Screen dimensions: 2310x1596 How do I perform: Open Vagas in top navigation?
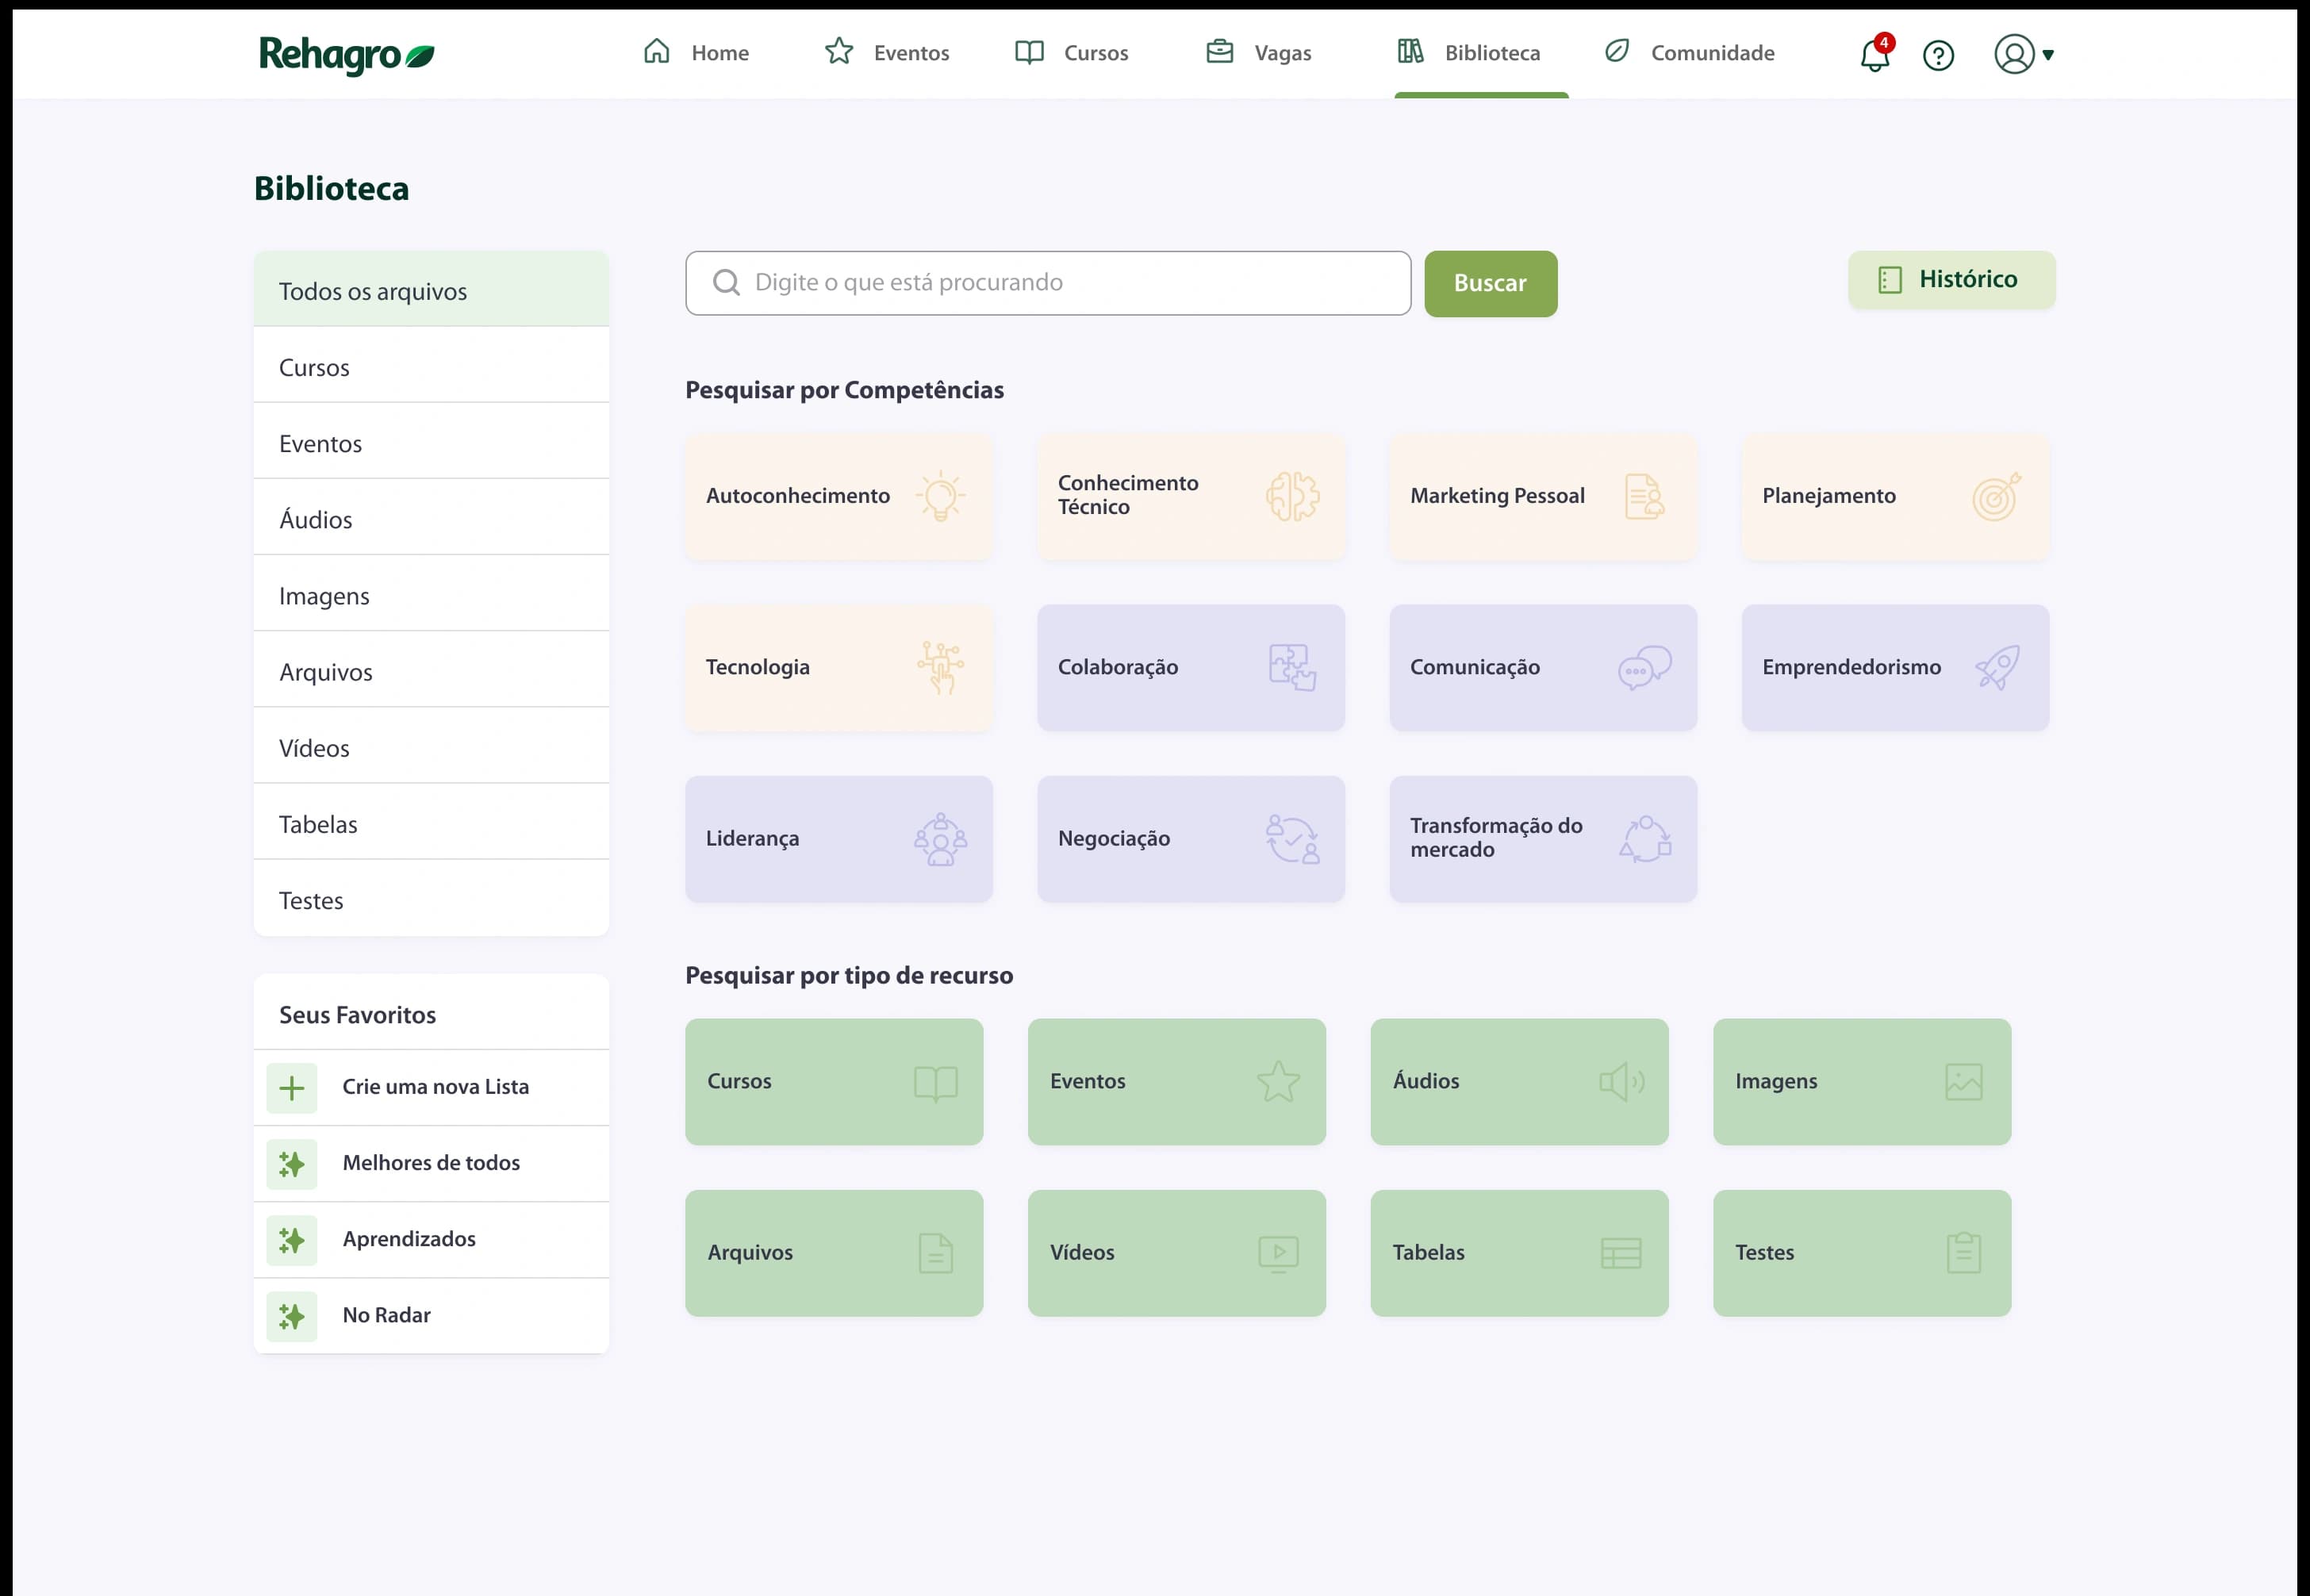(x=1258, y=52)
